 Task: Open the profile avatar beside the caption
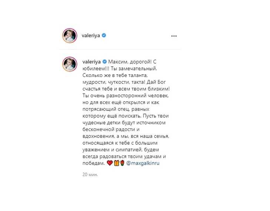[70, 64]
